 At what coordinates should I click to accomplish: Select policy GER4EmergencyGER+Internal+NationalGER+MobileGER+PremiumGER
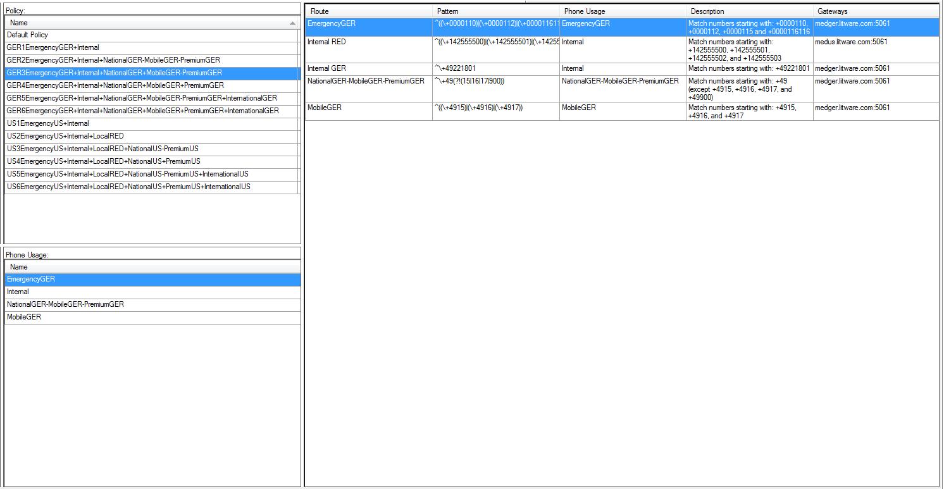151,86
